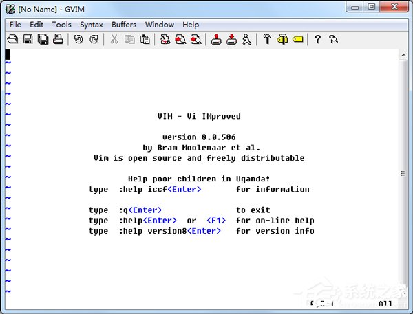Click 'Help poor children in Uganda!' text
This screenshot has width=413, height=314.
[199, 179]
